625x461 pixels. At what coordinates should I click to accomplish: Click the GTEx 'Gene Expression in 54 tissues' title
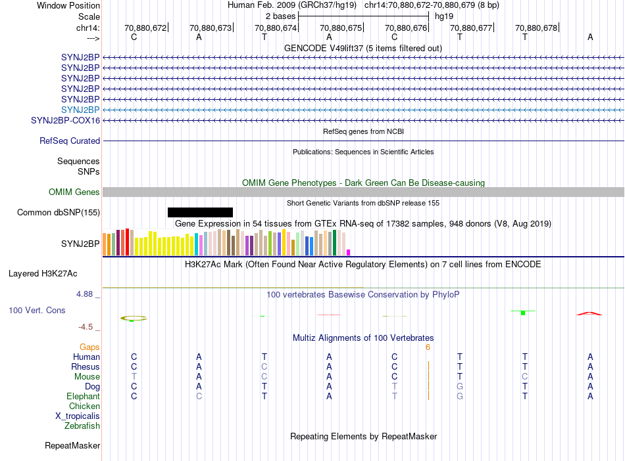coord(363,223)
